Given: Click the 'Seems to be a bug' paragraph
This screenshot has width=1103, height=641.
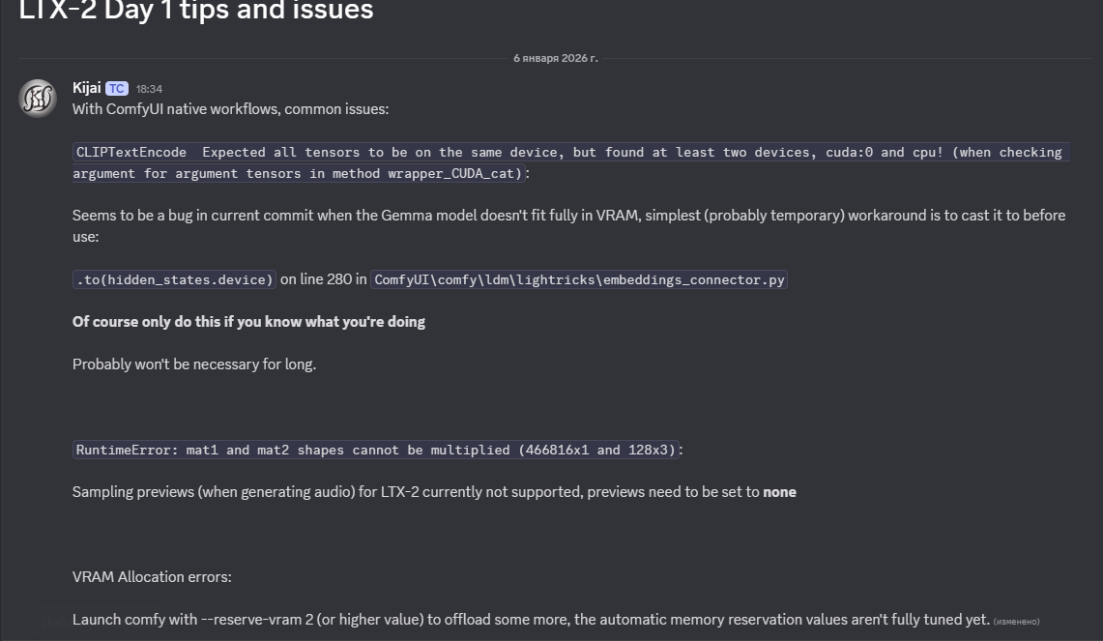Looking at the screenshot, I should pyautogui.click(x=568, y=215).
